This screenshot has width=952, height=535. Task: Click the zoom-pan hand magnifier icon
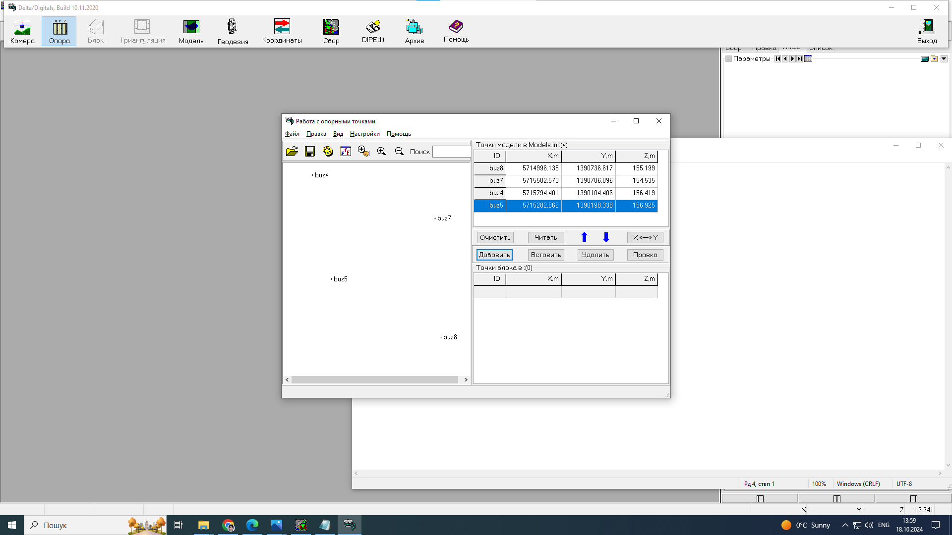[x=363, y=152]
